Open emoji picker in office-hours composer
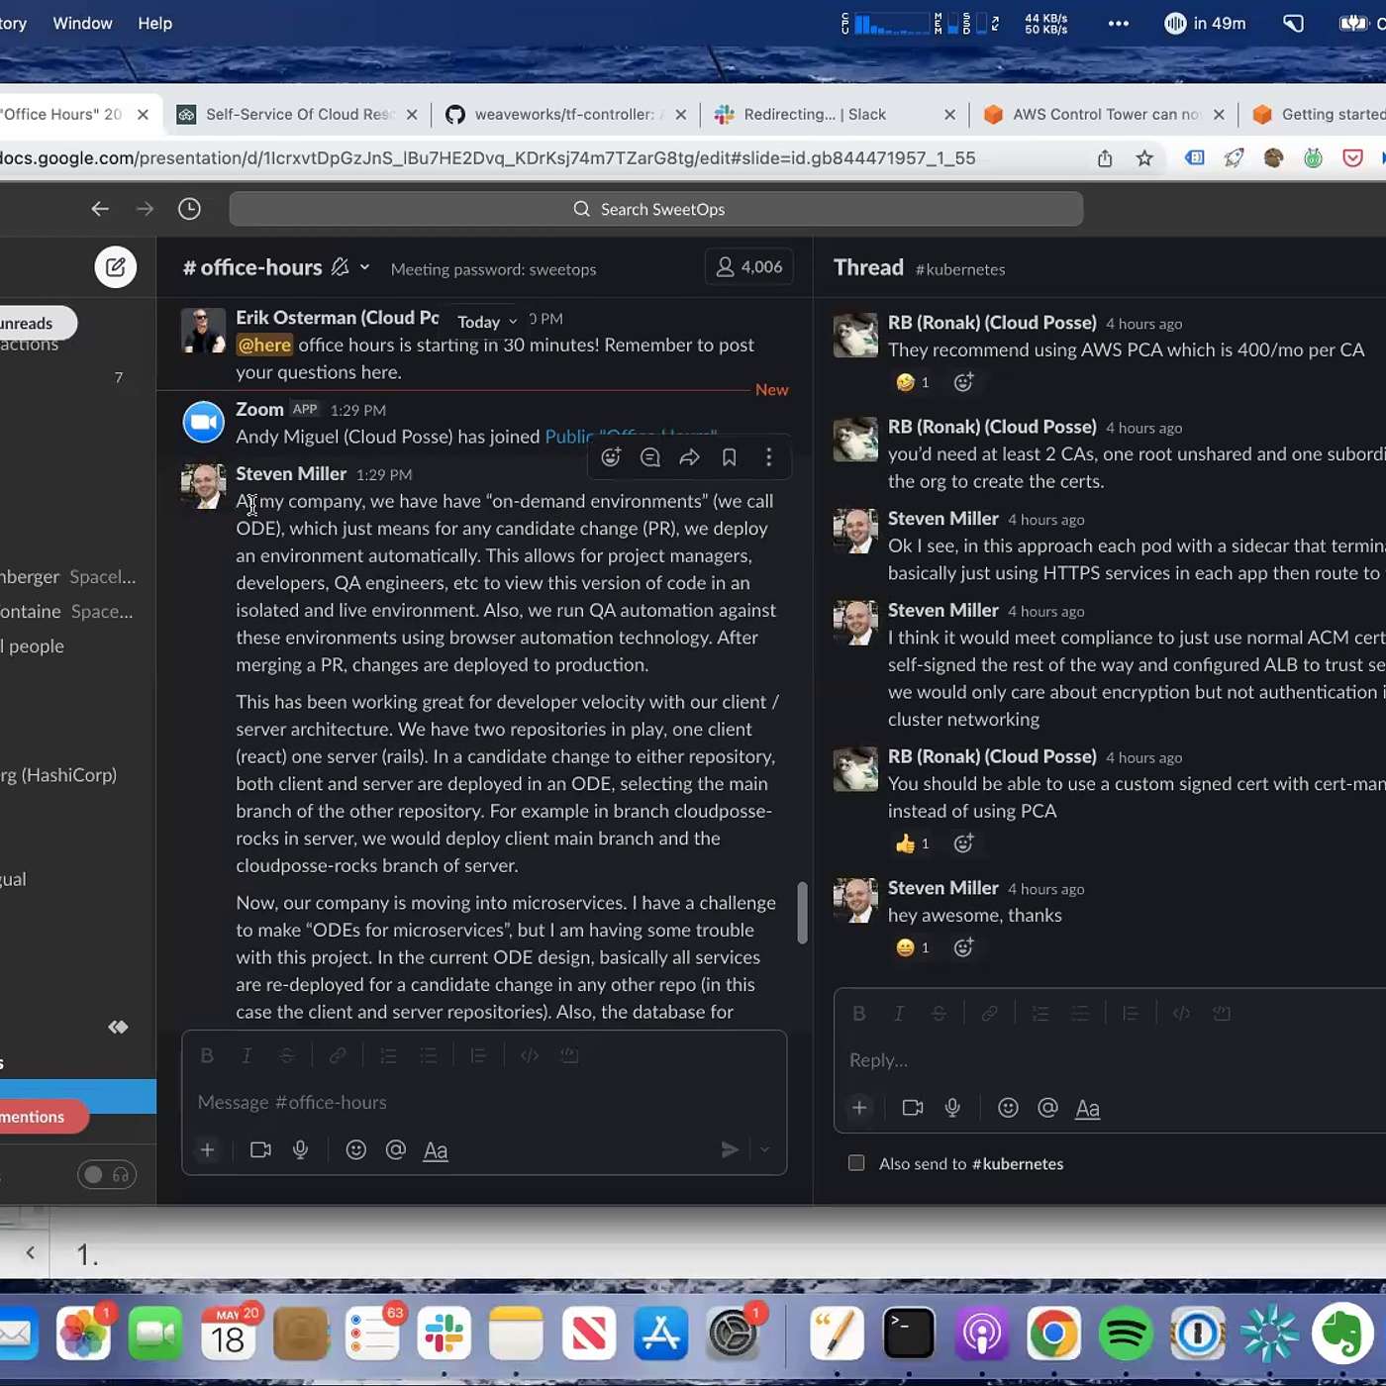The width and height of the screenshot is (1386, 1386). click(356, 1149)
